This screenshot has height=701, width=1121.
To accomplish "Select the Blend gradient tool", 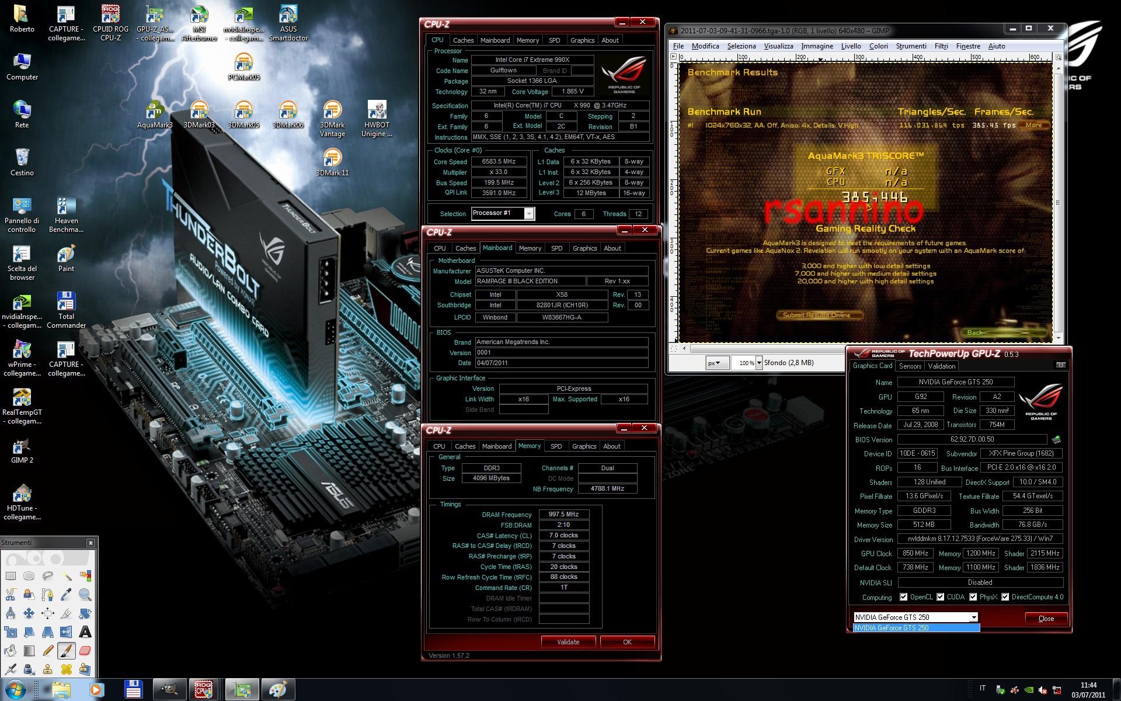I will [x=29, y=651].
